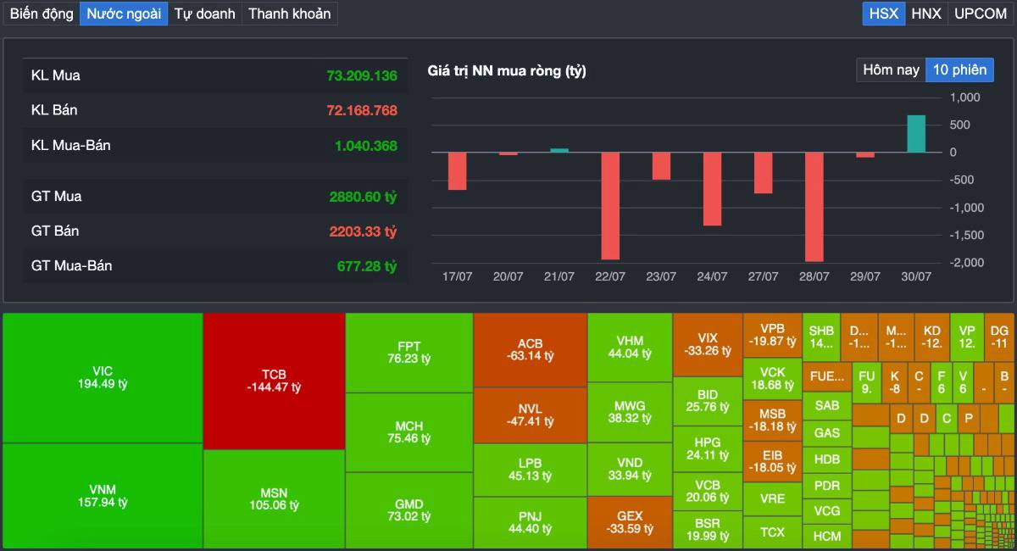Viewport: 1017px width, 551px height.
Task: Click the MWG 38.32 tỷ tile
Action: click(630, 412)
